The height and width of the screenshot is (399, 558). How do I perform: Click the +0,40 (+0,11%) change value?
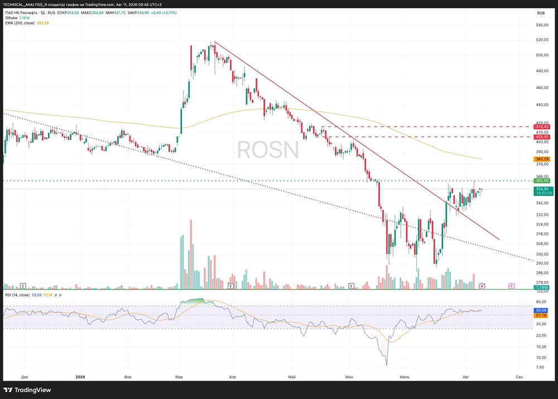(x=163, y=13)
